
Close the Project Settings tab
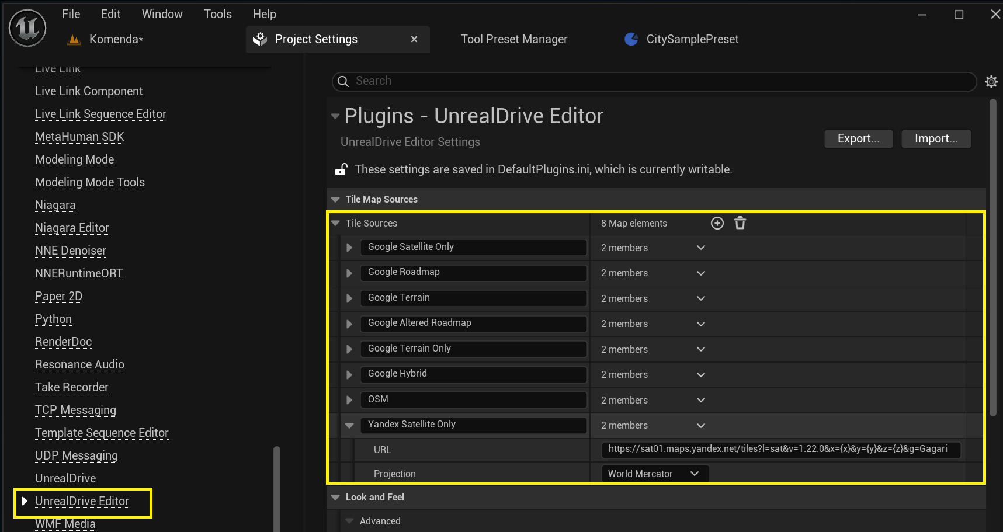pos(414,39)
